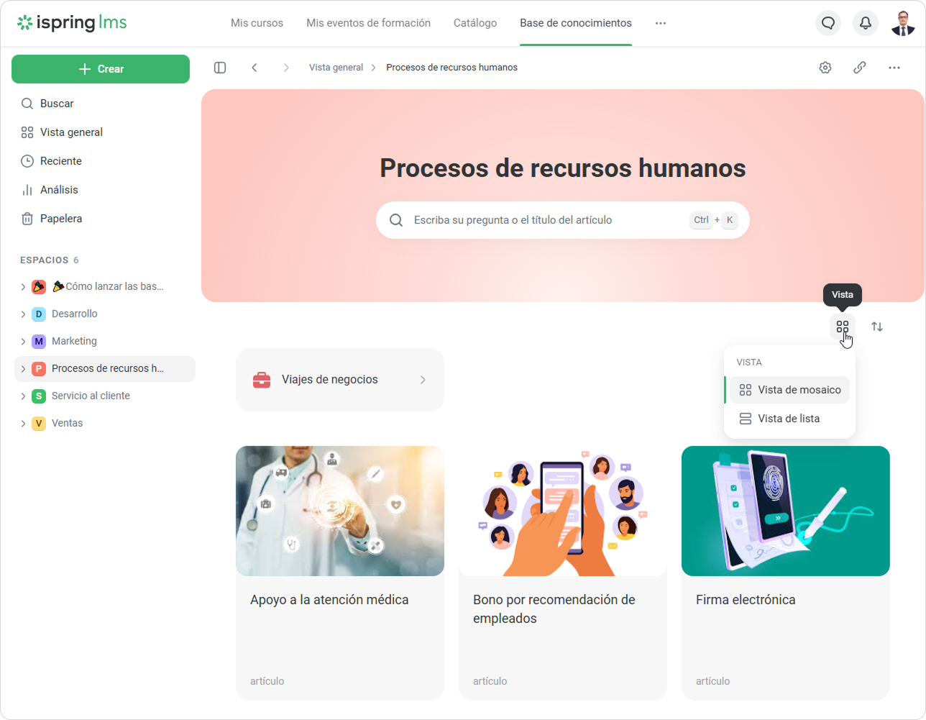Open the chat messages icon
The image size is (926, 720).
tap(828, 23)
